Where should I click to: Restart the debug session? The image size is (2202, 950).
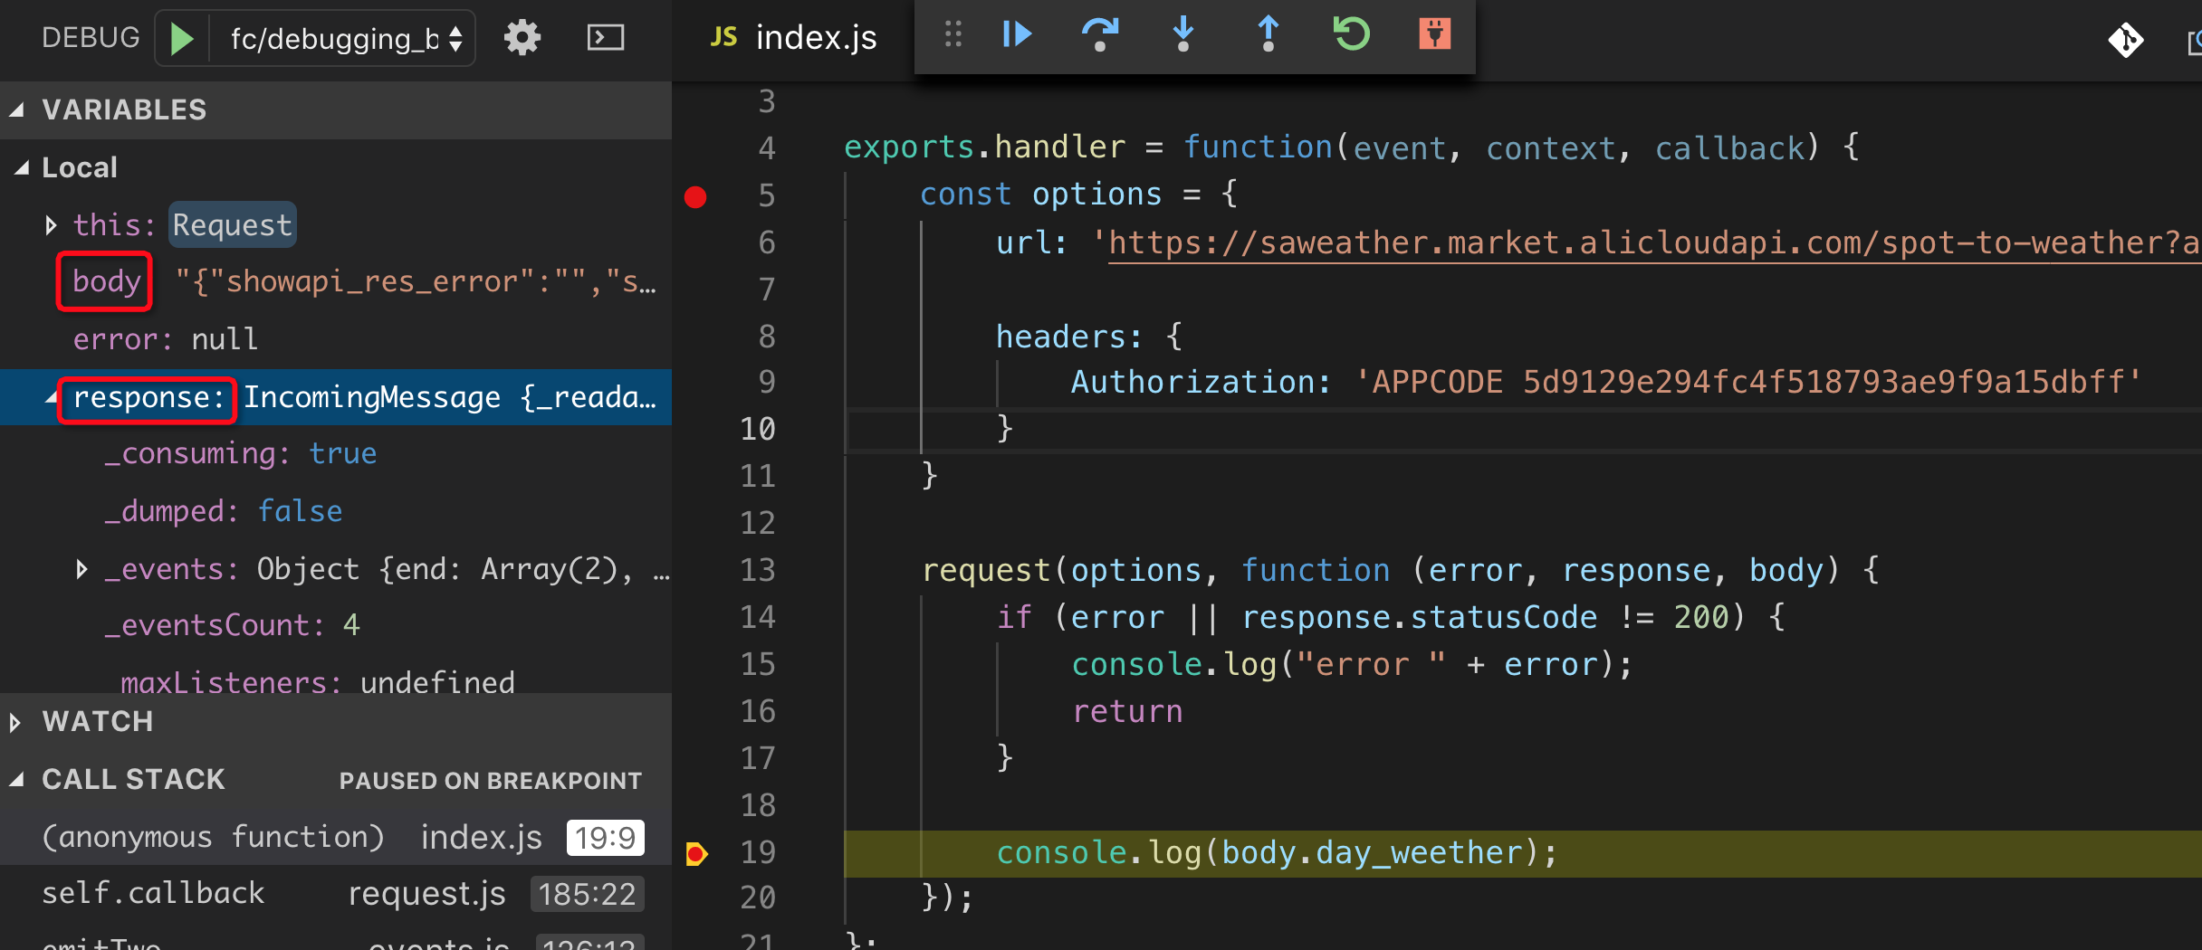1351,34
